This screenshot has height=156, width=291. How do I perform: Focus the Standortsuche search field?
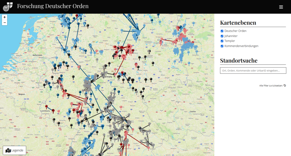tap(253, 70)
